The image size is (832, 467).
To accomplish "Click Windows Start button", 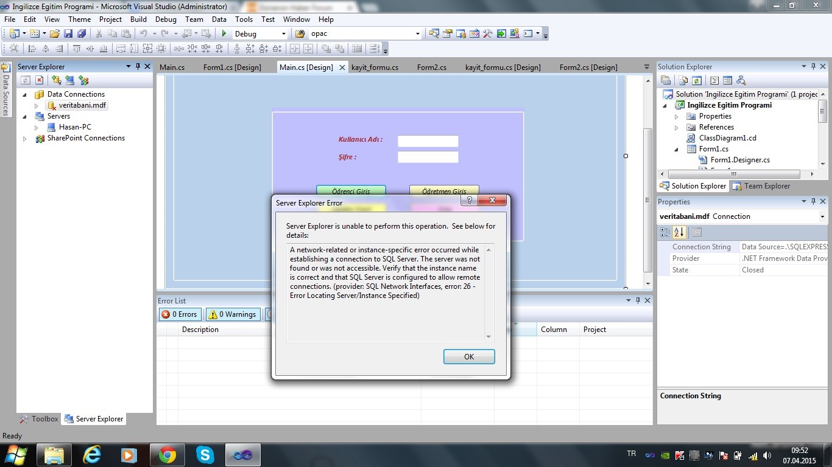I will click(15, 454).
